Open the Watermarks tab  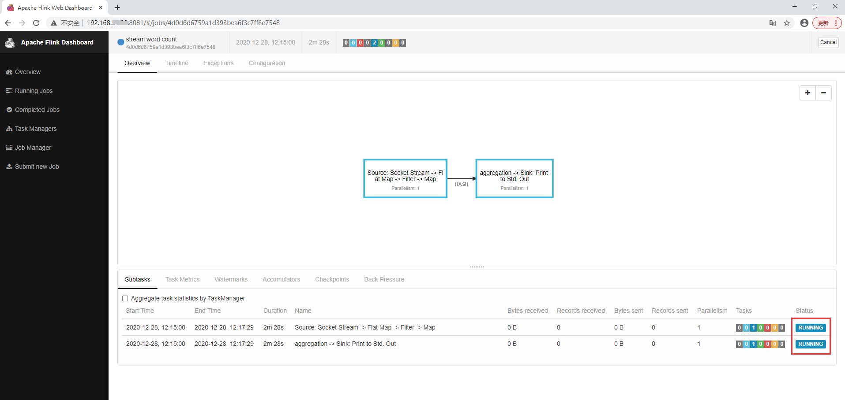231,279
